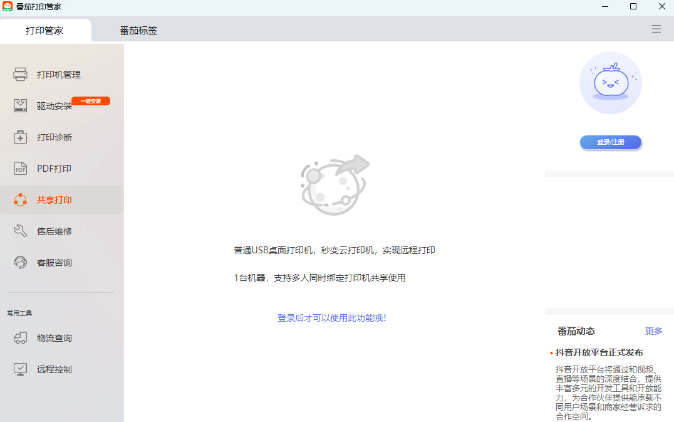Viewport: 674px width, 422px height.
Task: Select 售后维修 in the sidebar
Action: pos(54,231)
